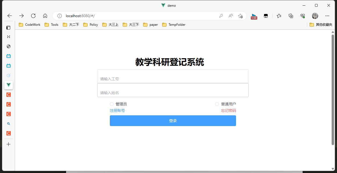Open the CodeWork favorites folder

click(29, 24)
